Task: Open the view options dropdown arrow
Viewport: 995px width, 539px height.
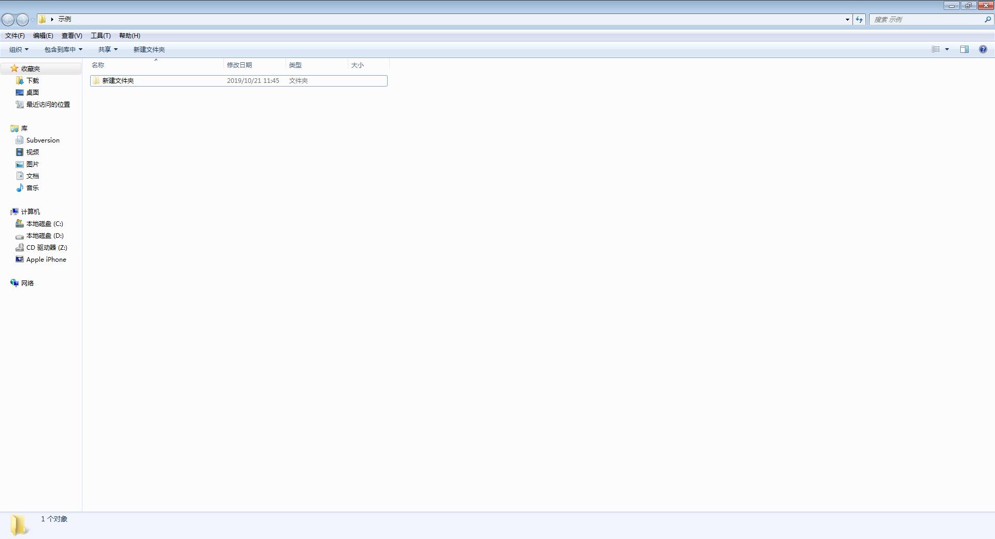Action: [947, 49]
